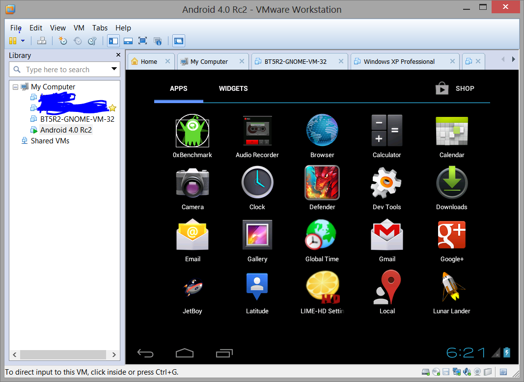Open the Camera app in Android
524x382 pixels.
(x=193, y=182)
